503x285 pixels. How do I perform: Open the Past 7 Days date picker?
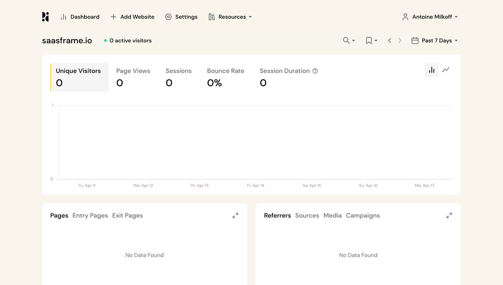coord(435,40)
